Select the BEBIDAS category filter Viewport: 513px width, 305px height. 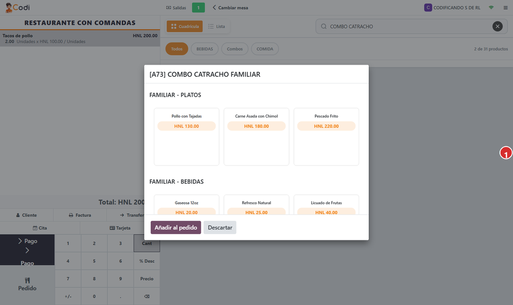[204, 49]
